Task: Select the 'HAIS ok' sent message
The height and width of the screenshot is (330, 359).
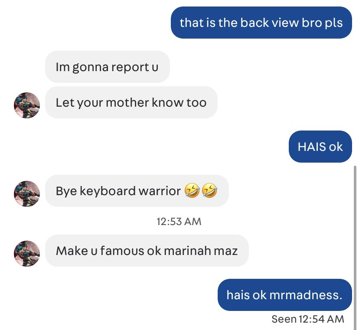Action: [320, 147]
